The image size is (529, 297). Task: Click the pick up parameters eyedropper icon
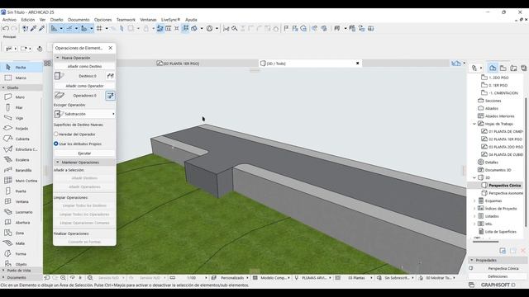33,29
